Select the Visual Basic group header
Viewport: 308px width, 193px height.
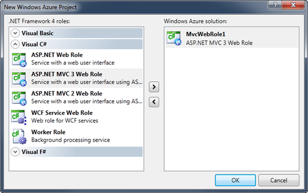point(76,33)
